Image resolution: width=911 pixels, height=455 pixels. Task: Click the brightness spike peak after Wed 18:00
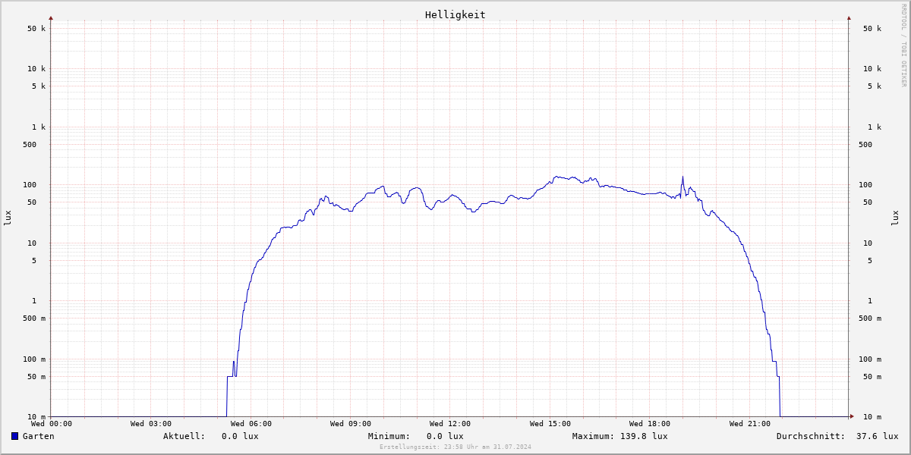tap(682, 177)
